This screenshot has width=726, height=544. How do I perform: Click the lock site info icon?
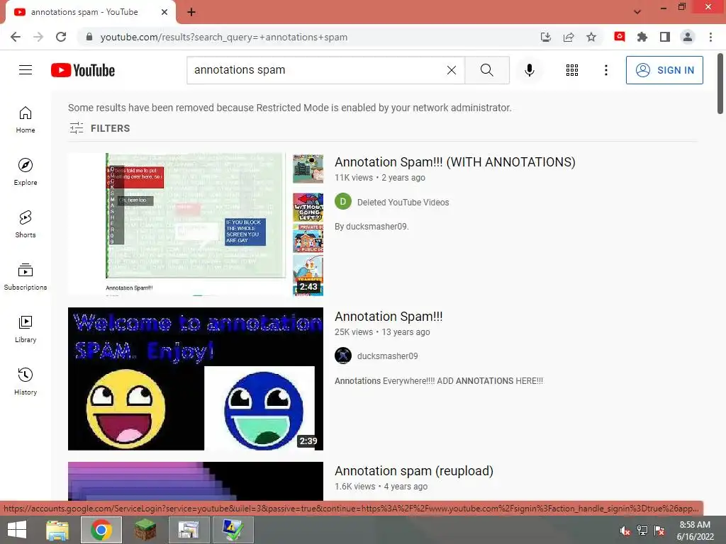click(89, 37)
